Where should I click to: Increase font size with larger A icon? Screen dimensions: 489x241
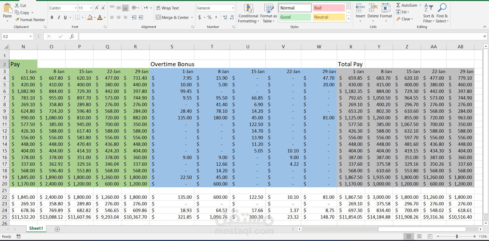pos(97,8)
